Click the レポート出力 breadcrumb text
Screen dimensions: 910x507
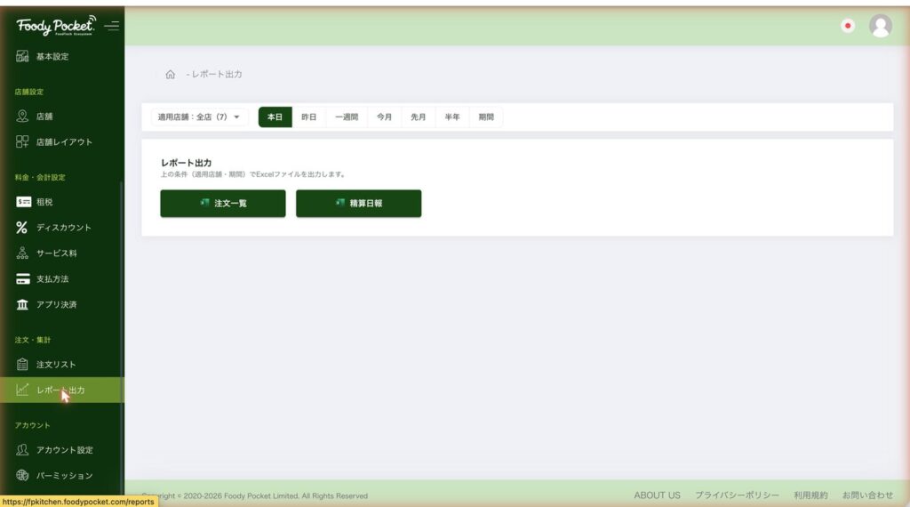pos(217,75)
